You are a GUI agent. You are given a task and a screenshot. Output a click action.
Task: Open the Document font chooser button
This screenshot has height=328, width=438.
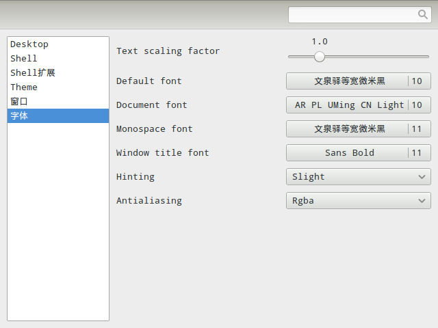tap(349, 105)
